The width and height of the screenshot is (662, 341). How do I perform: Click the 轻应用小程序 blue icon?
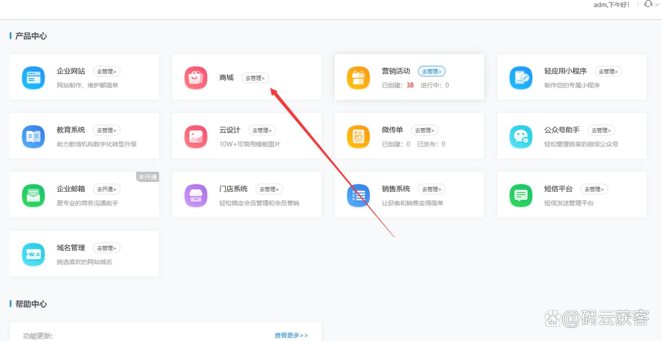(x=521, y=78)
